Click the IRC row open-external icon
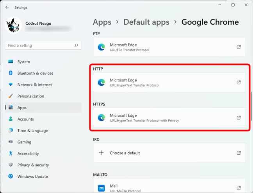 [x=239, y=153]
